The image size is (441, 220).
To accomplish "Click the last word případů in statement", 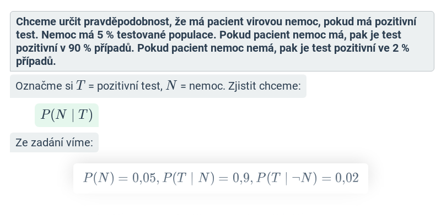I will (35, 62).
